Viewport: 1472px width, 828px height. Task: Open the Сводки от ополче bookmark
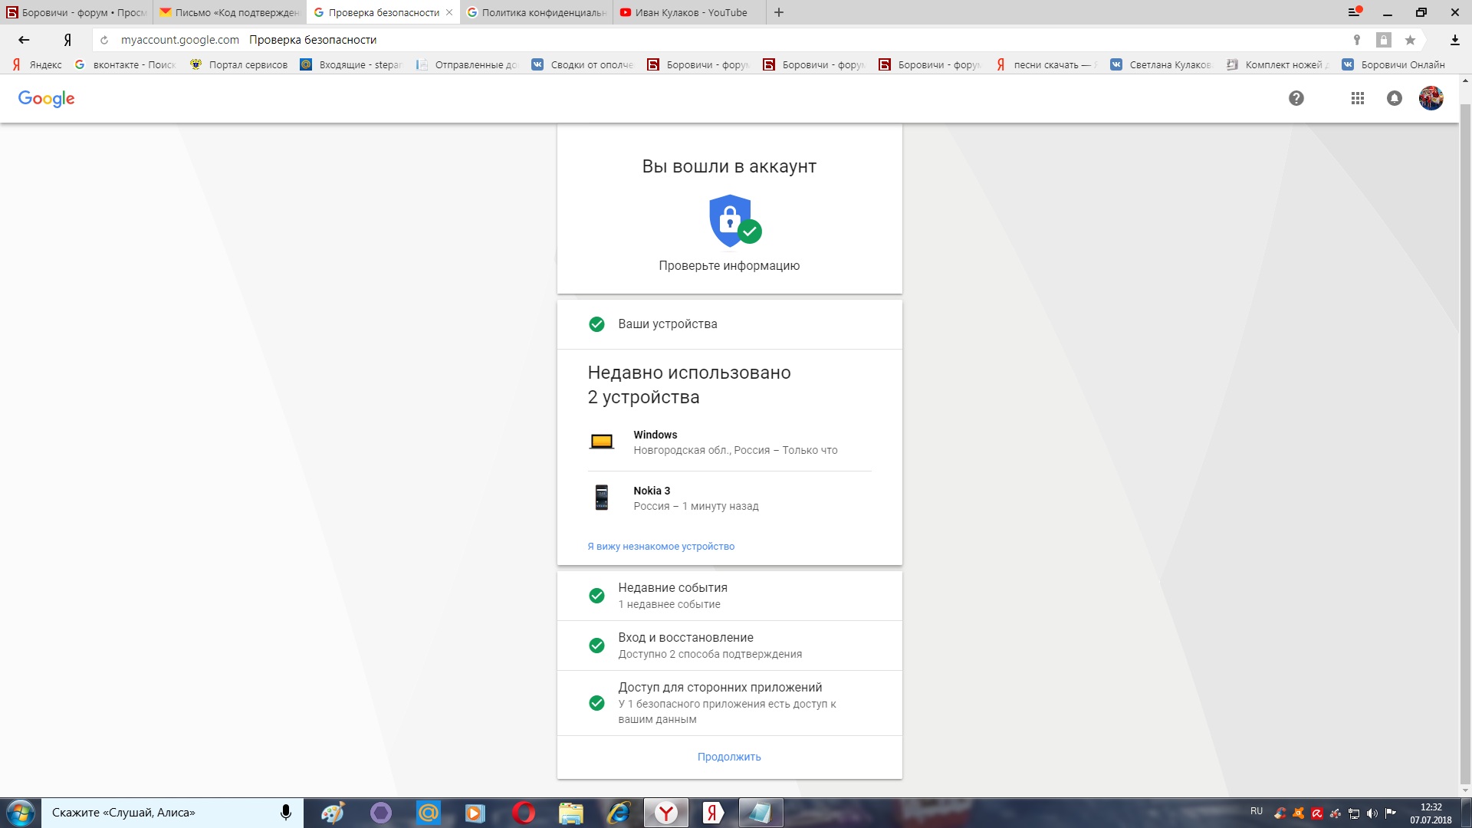[583, 65]
